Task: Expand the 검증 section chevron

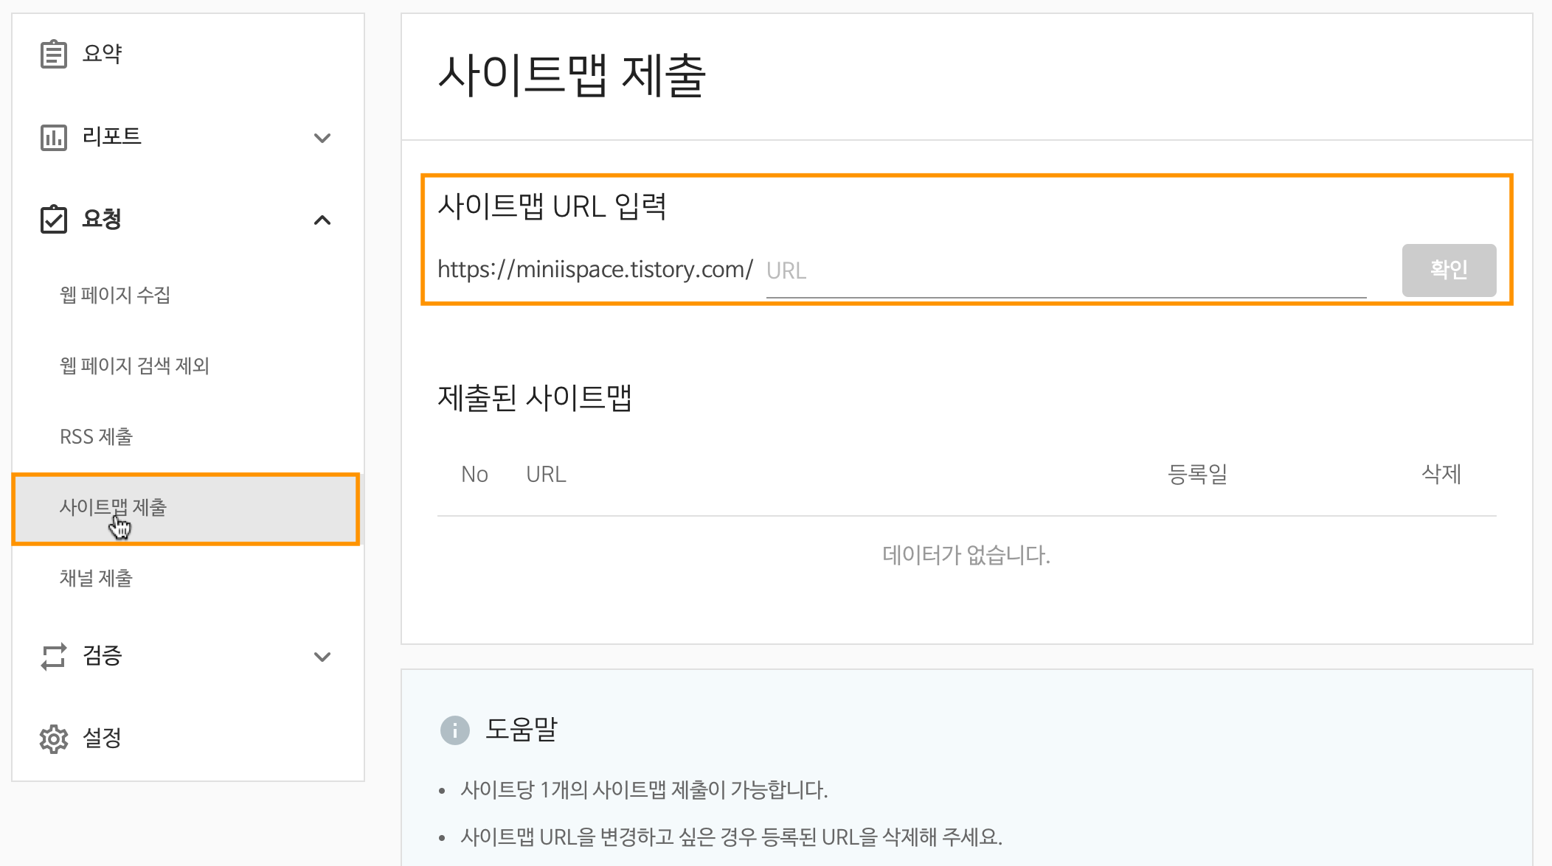Action: (322, 657)
